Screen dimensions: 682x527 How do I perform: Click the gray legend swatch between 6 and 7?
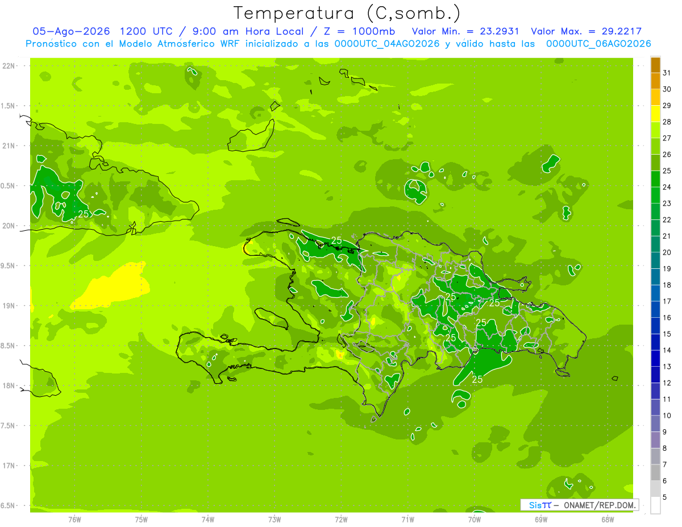655,472
